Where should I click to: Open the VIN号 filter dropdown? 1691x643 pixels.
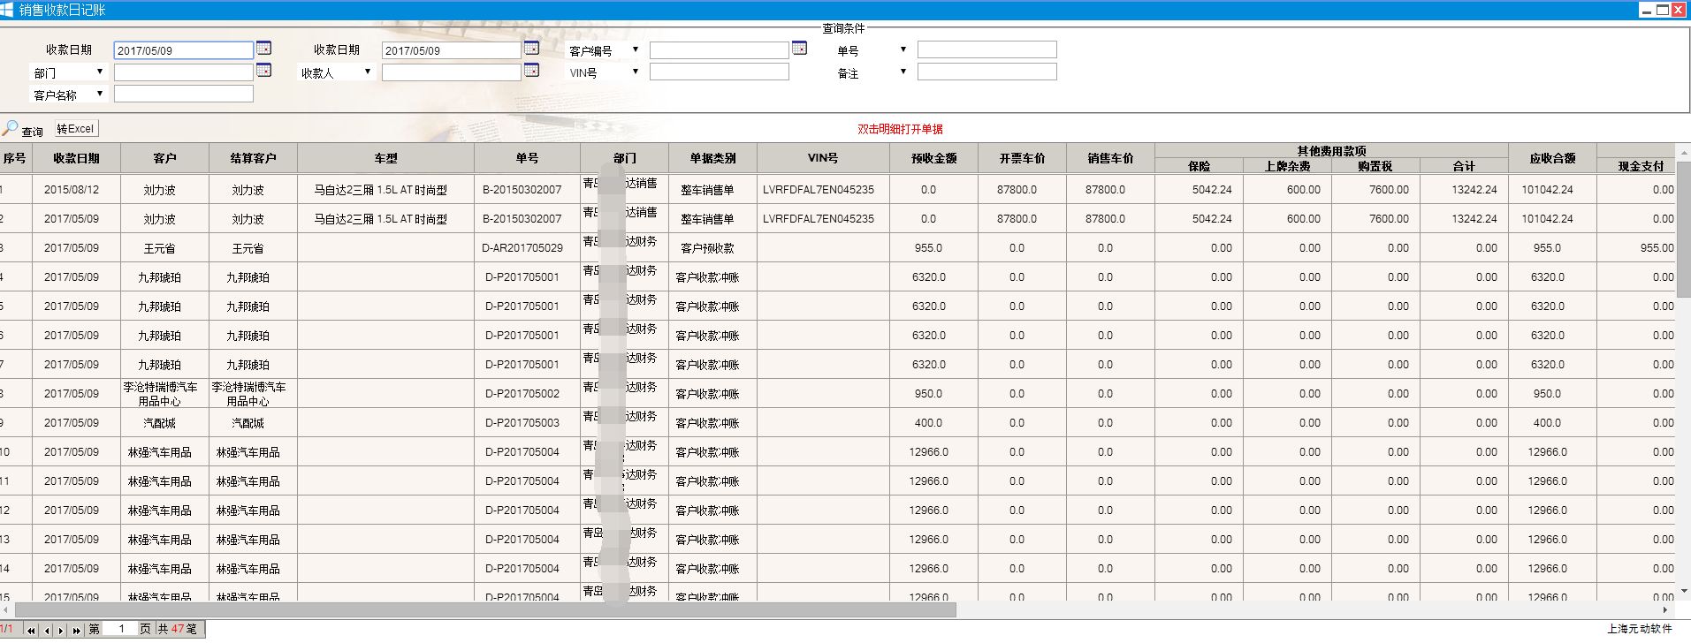coord(635,72)
